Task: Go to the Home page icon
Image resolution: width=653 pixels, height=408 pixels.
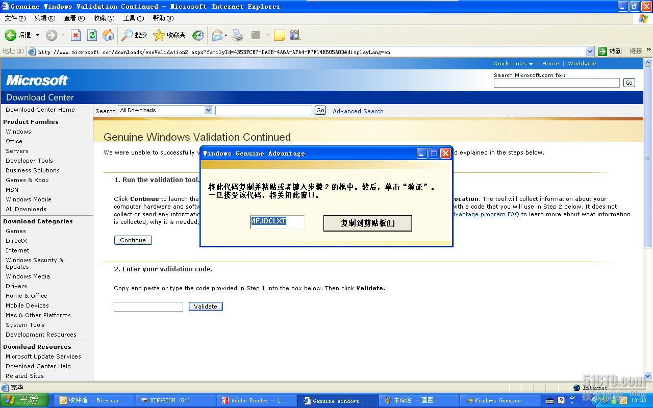Action: click(x=108, y=35)
